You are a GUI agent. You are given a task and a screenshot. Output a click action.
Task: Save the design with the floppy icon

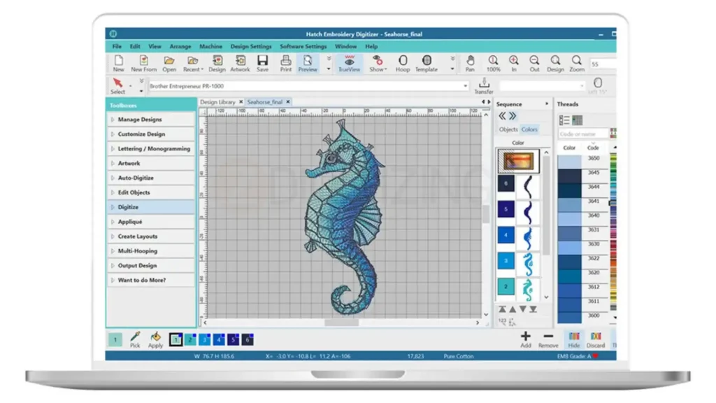tap(263, 64)
